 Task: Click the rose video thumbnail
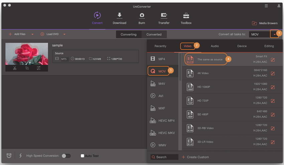[27, 54]
